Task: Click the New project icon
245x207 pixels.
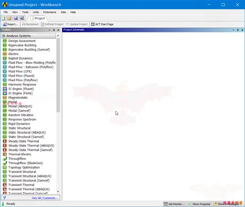Action: 4,18
